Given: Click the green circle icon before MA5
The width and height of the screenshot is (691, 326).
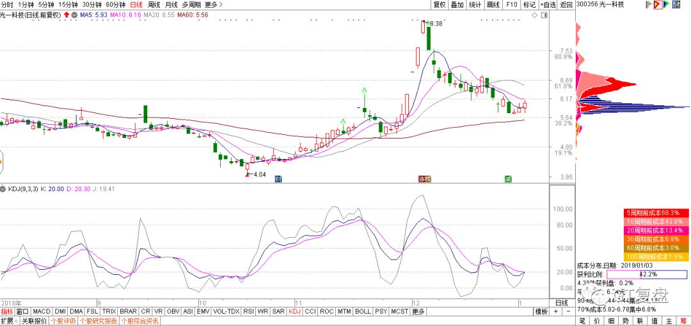Looking at the screenshot, I should pyautogui.click(x=75, y=15).
